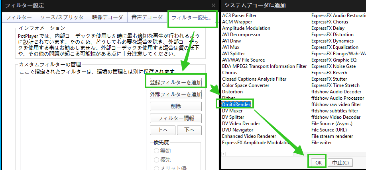The width and height of the screenshot is (366, 170).
Task: Select AVI/WAV File Source entry
Action: point(243,60)
